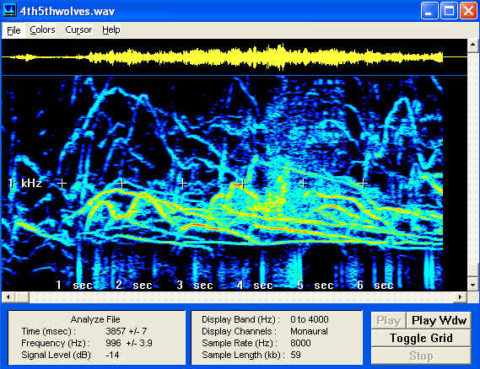The width and height of the screenshot is (480, 369).
Task: Close the 4th5thwolves.wav window
Action: [x=468, y=11]
